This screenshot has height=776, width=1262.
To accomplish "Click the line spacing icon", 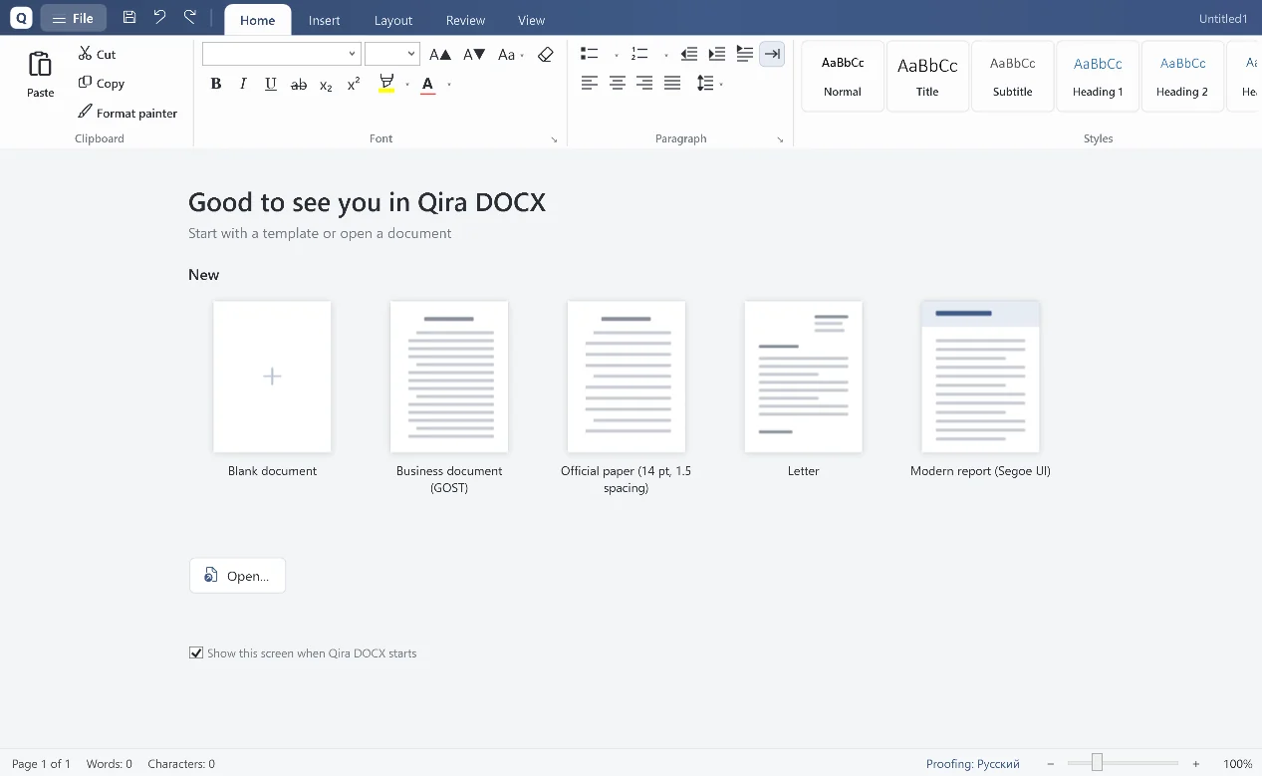I will (704, 84).
